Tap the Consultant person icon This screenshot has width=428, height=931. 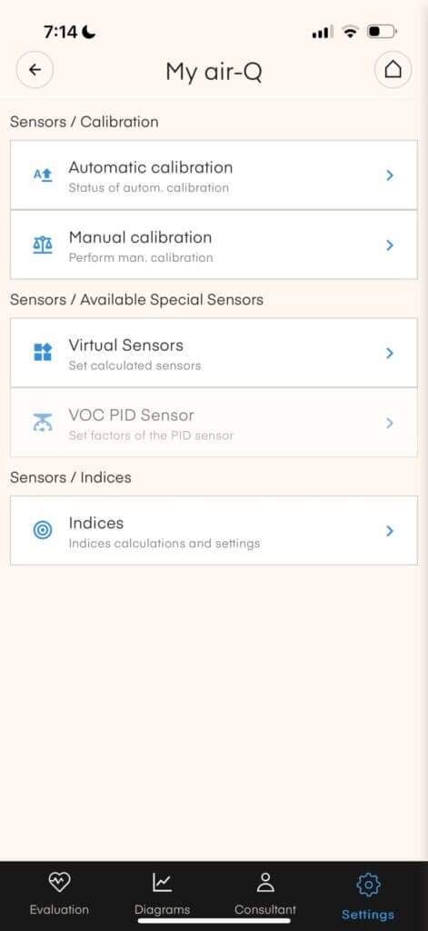265,882
